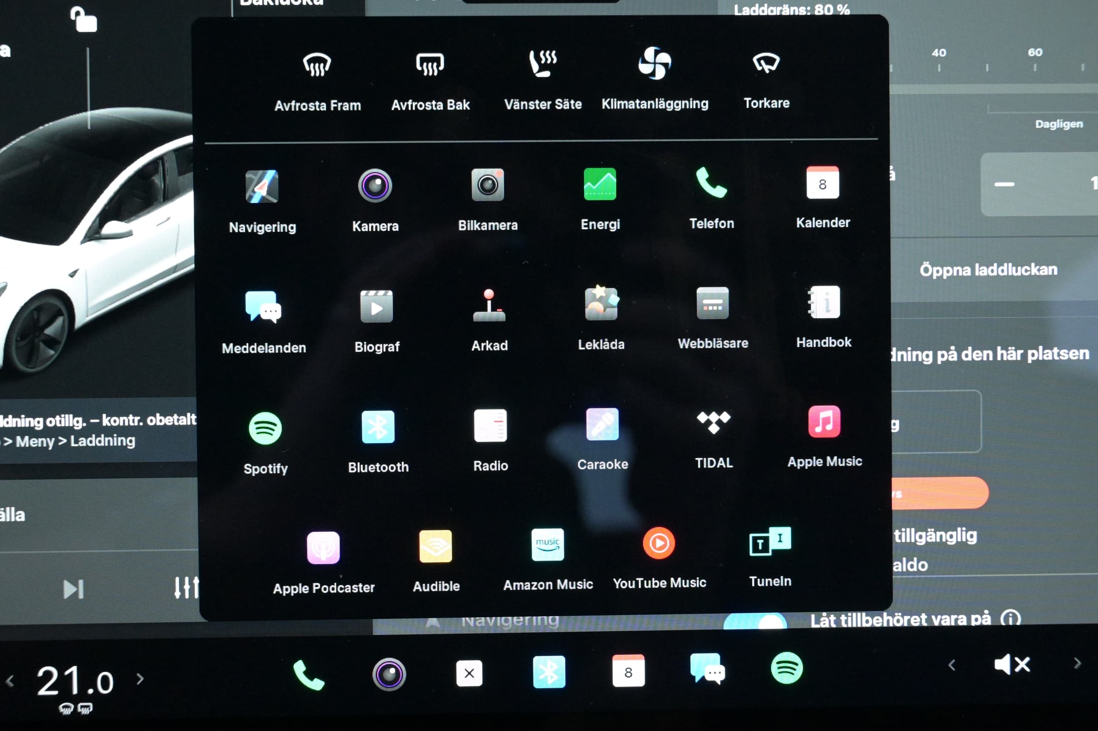Tap the messages icon in bottom dock
The height and width of the screenshot is (731, 1098).
pos(708,669)
